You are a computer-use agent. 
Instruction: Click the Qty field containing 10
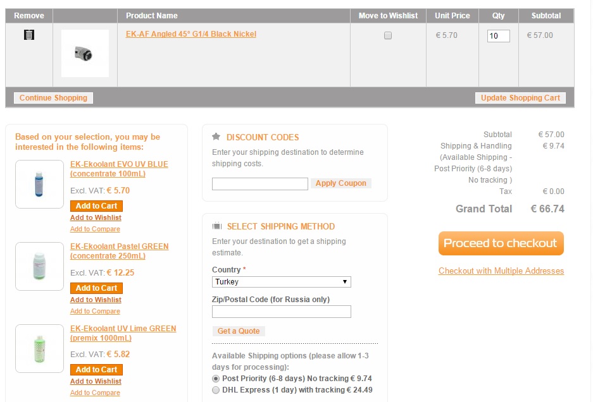499,36
